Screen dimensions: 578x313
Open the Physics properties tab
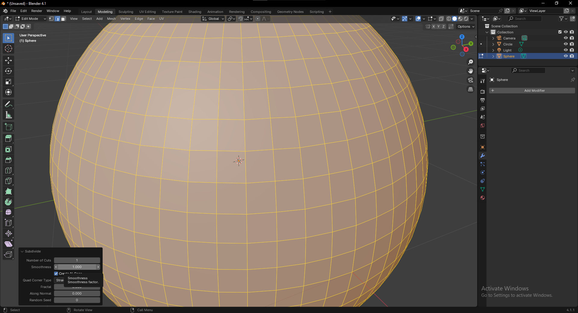[483, 172]
